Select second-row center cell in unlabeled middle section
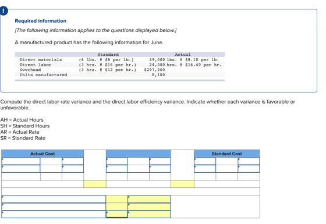The height and width of the screenshot is (224, 326). pos(139,169)
